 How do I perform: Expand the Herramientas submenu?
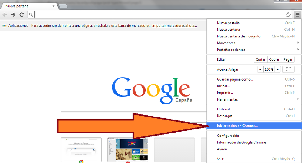[254, 99]
